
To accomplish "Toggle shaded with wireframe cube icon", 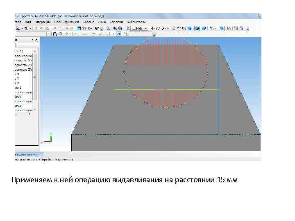I will tap(197, 28).
